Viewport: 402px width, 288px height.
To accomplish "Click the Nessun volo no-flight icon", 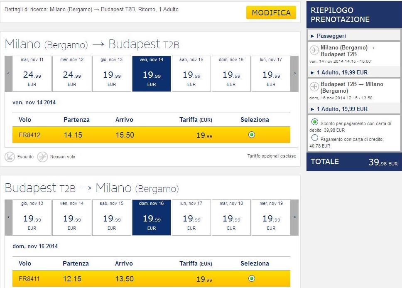I will (42, 157).
